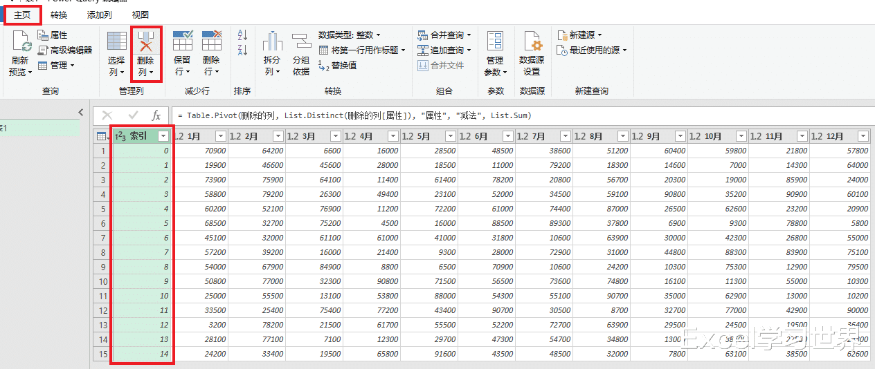Click cell value 31000 in 8月

pos(616,252)
